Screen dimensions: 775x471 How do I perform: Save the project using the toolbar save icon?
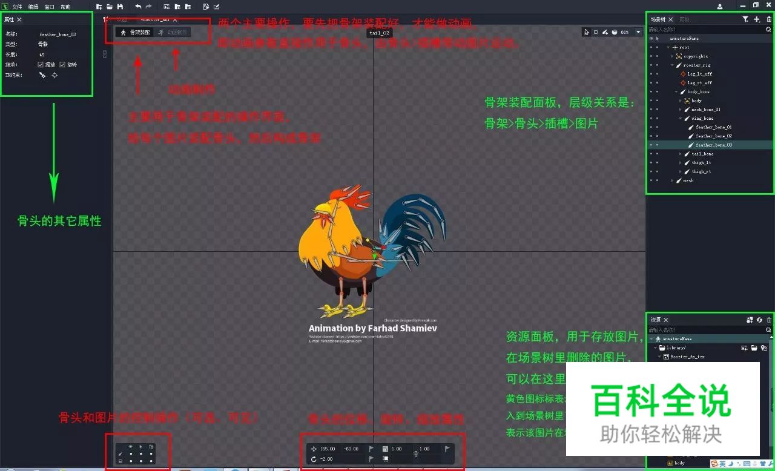[x=120, y=6]
